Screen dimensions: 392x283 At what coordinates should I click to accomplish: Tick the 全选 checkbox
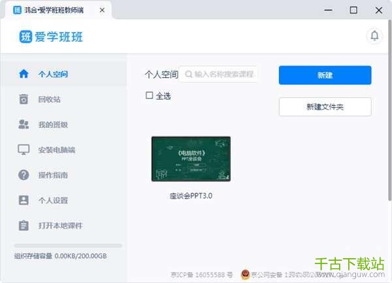[149, 95]
